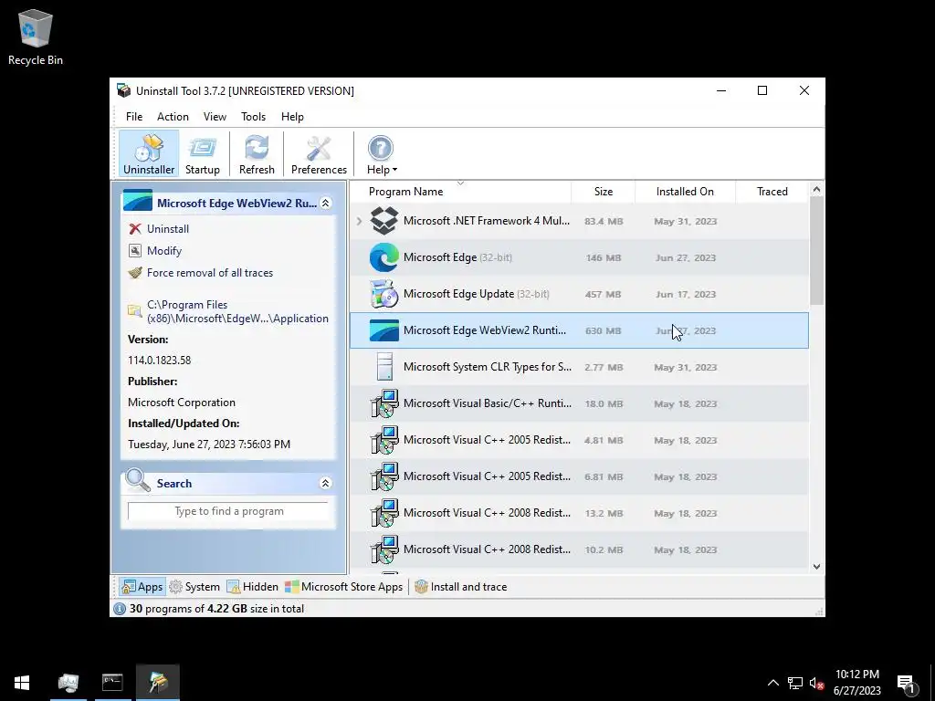Click the program list scrollbar thumb
The width and height of the screenshot is (935, 701).
pos(816,250)
